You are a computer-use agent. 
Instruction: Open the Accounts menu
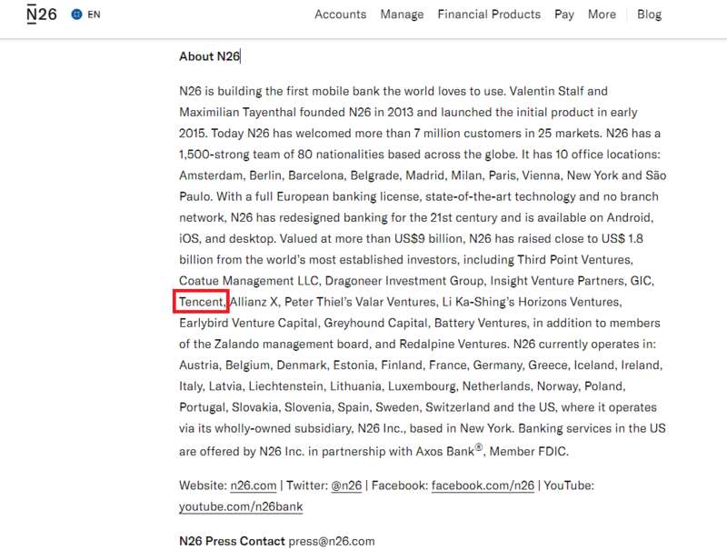pos(340,15)
